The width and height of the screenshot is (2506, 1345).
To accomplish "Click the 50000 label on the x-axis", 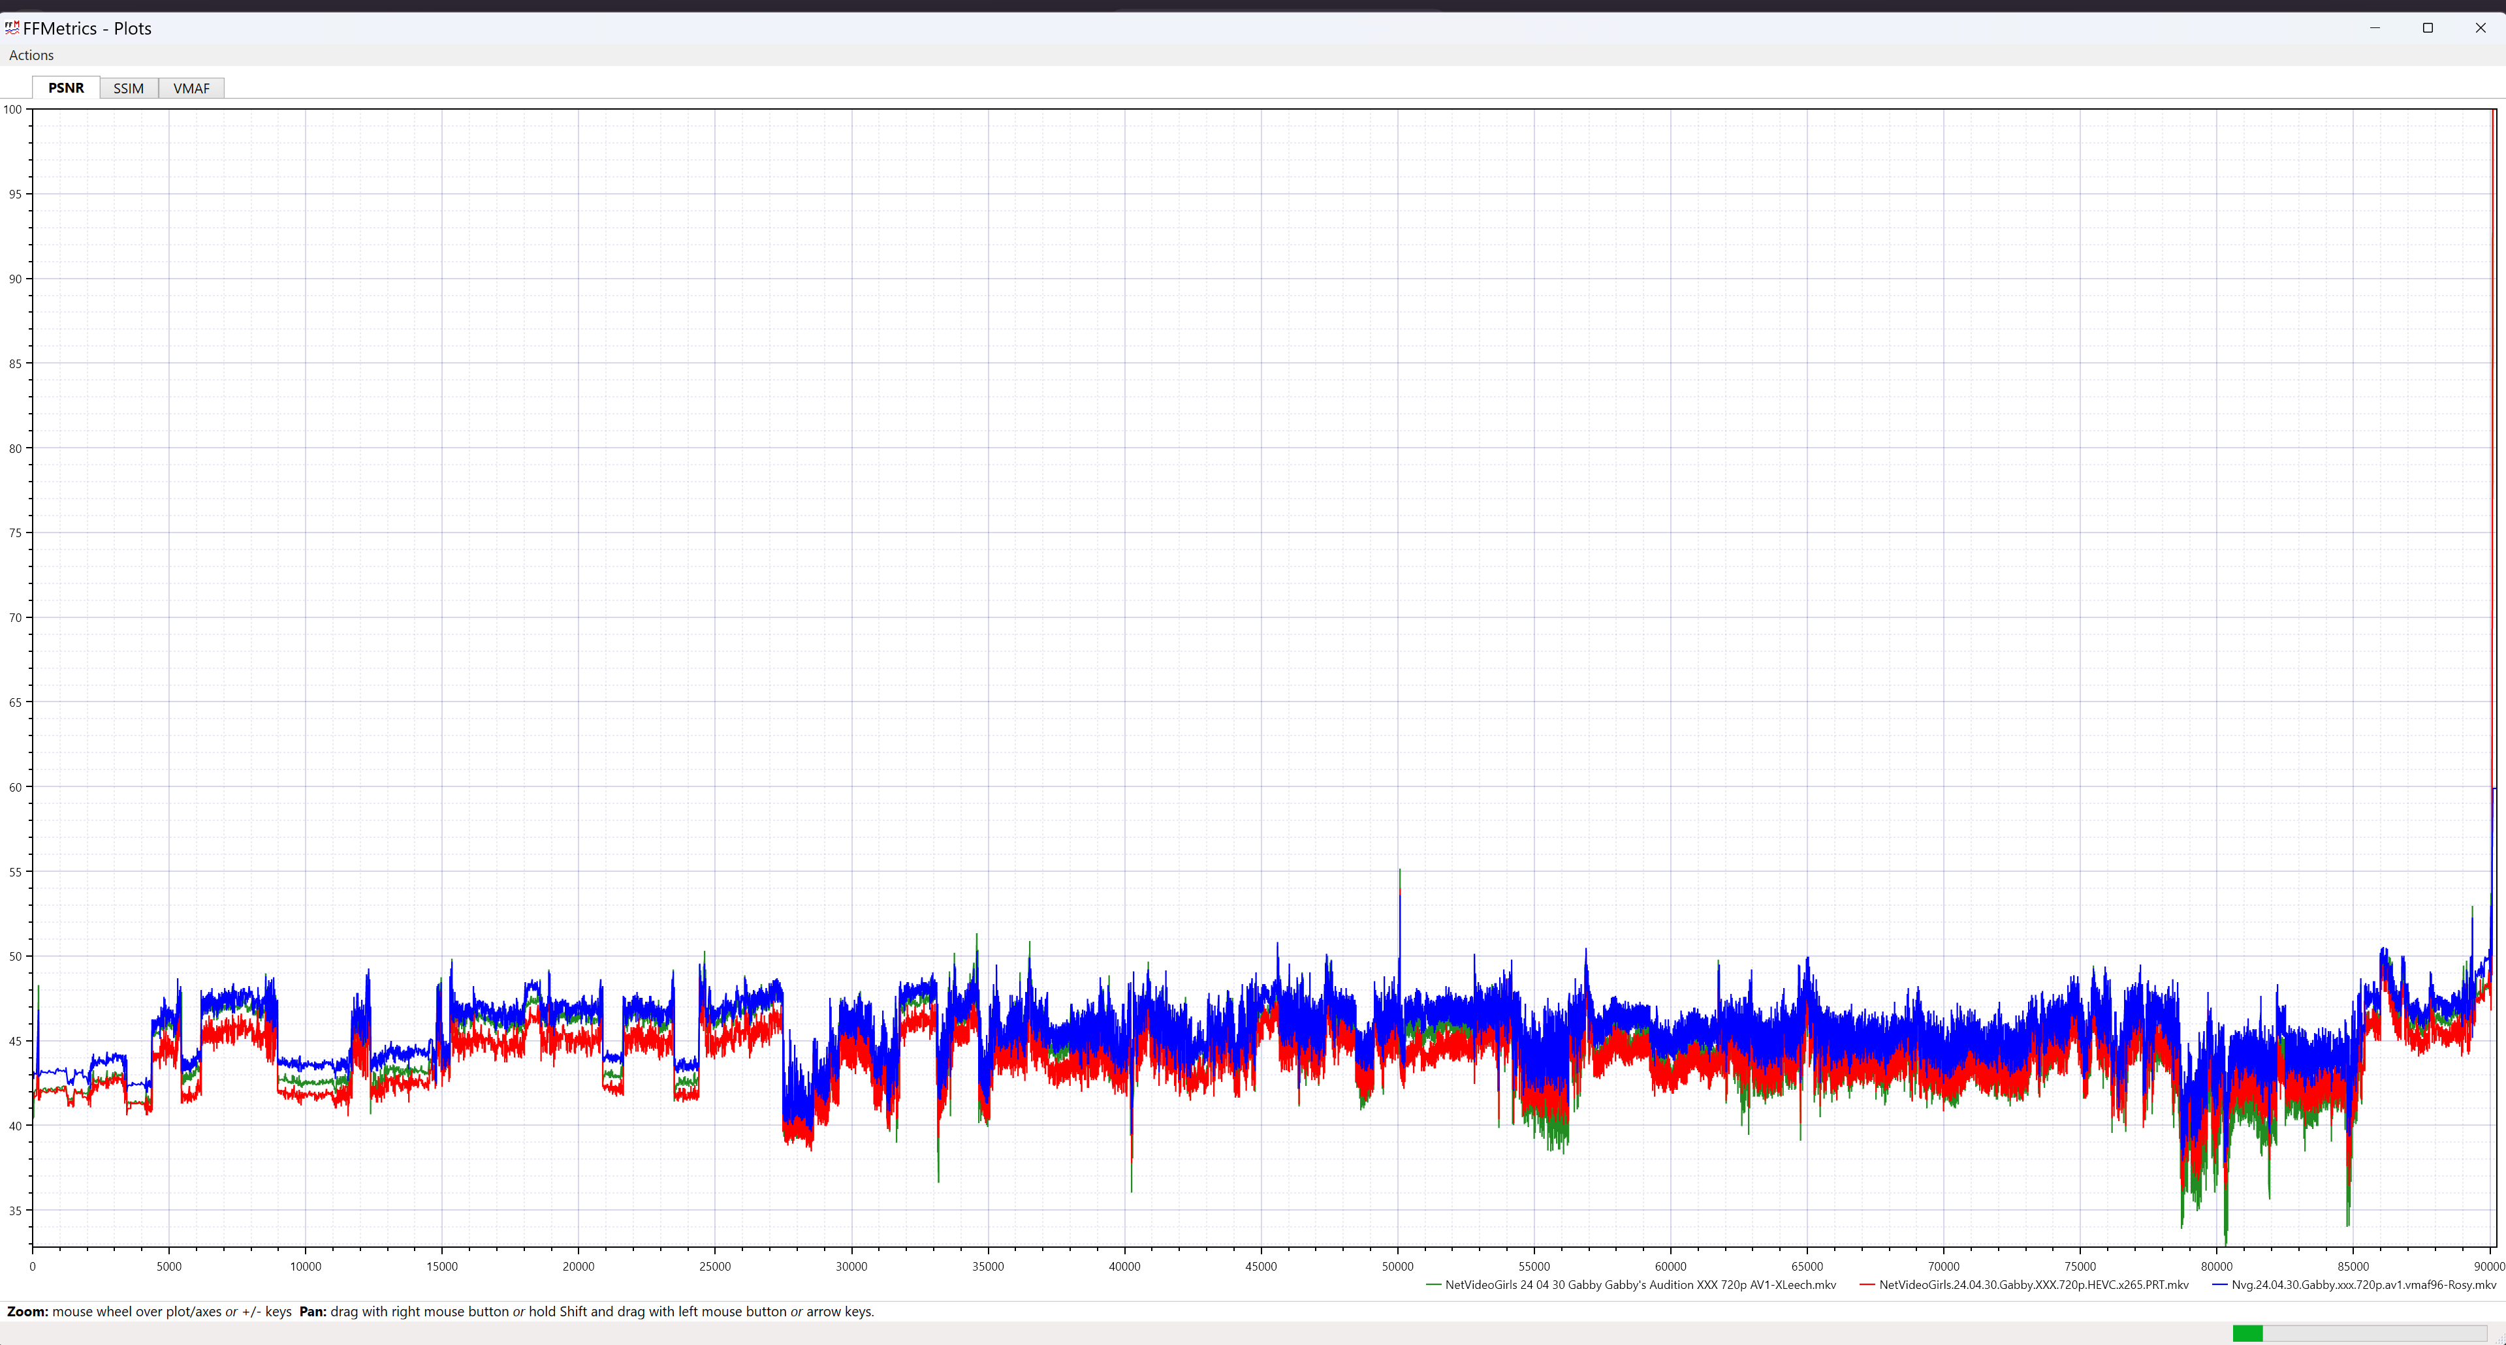I will (x=1398, y=1266).
